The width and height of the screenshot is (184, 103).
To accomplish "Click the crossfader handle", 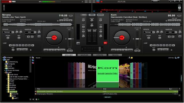I will click(100, 49).
